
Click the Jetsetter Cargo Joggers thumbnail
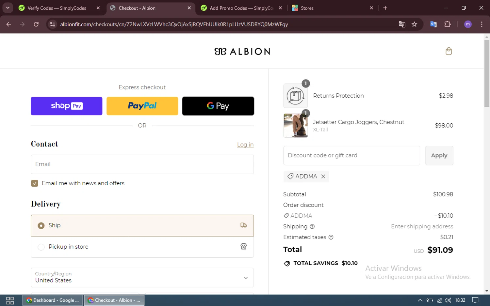click(295, 125)
